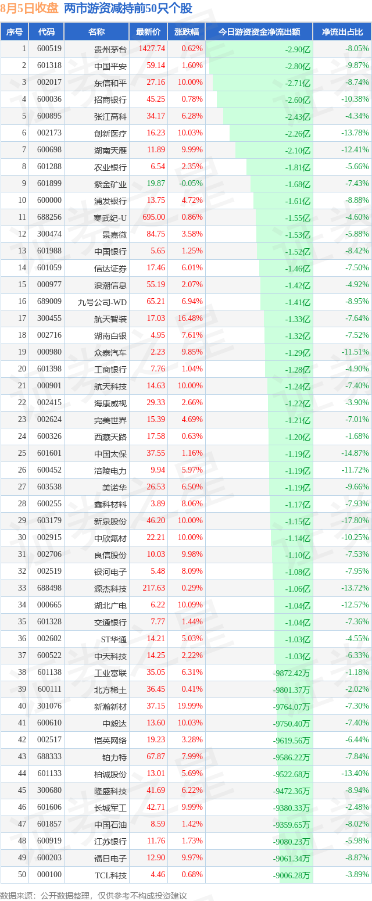
Task: Click the 数据来源 disclaimer footer text
Action: [94, 895]
